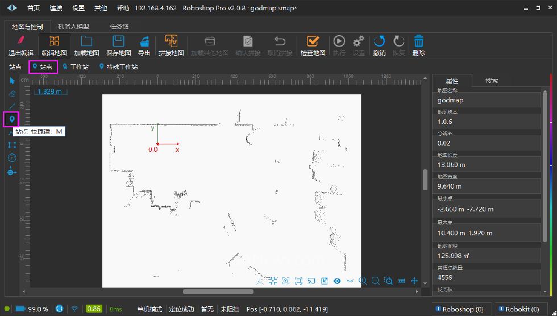Click the pop-out external window icon below map
Image resolution: width=557 pixels, height=316 pixels.
point(325,281)
